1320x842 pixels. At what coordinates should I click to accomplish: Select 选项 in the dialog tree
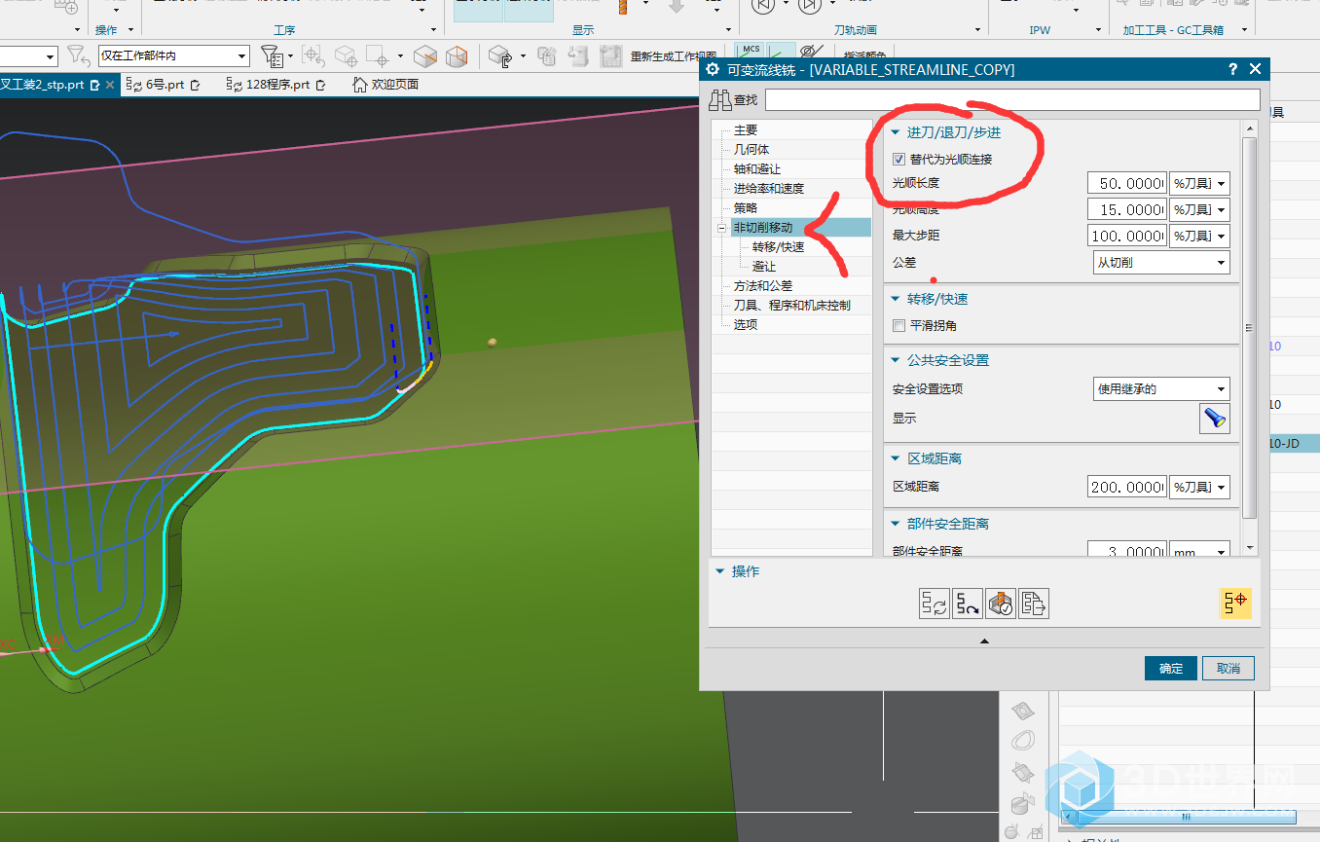coord(746,324)
